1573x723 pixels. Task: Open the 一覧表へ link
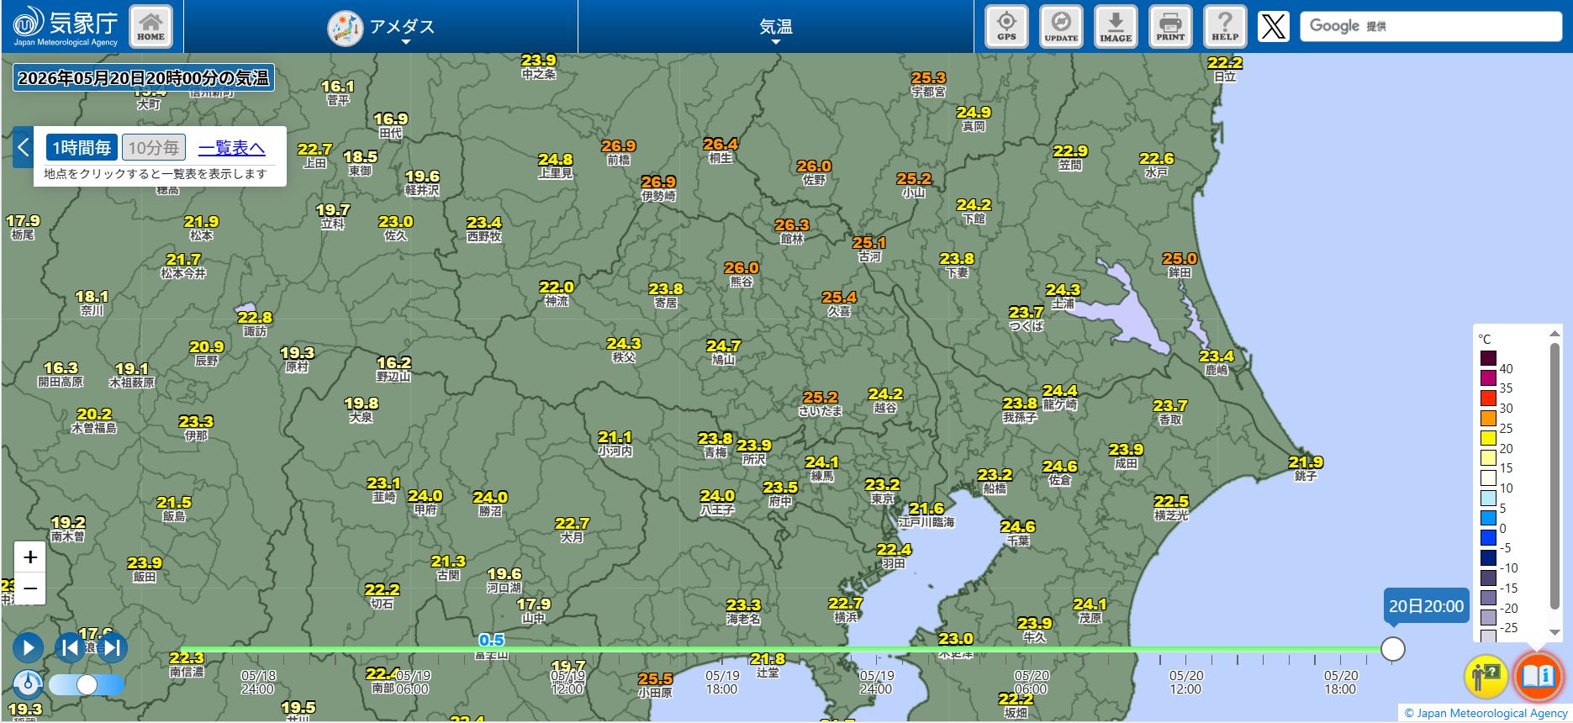231,148
